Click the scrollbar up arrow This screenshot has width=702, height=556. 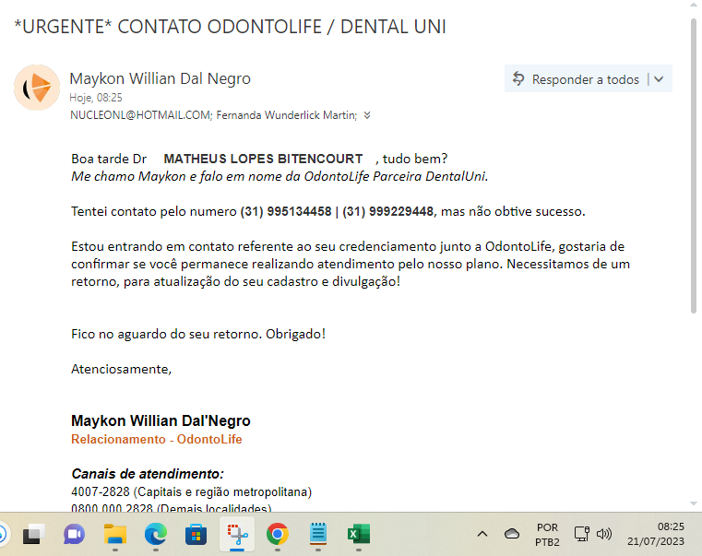(694, 4)
